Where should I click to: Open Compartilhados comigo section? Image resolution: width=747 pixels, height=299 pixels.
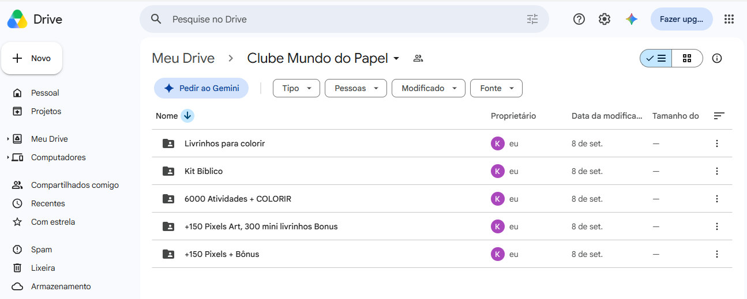coord(75,185)
